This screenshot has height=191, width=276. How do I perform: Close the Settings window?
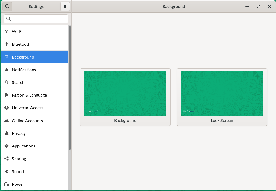tap(269, 6)
